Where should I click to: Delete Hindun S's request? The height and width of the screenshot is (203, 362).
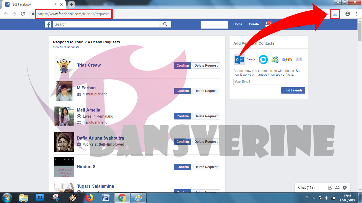pyautogui.click(x=206, y=167)
